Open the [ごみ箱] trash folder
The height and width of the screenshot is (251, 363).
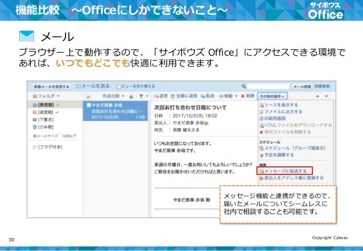coord(43,127)
